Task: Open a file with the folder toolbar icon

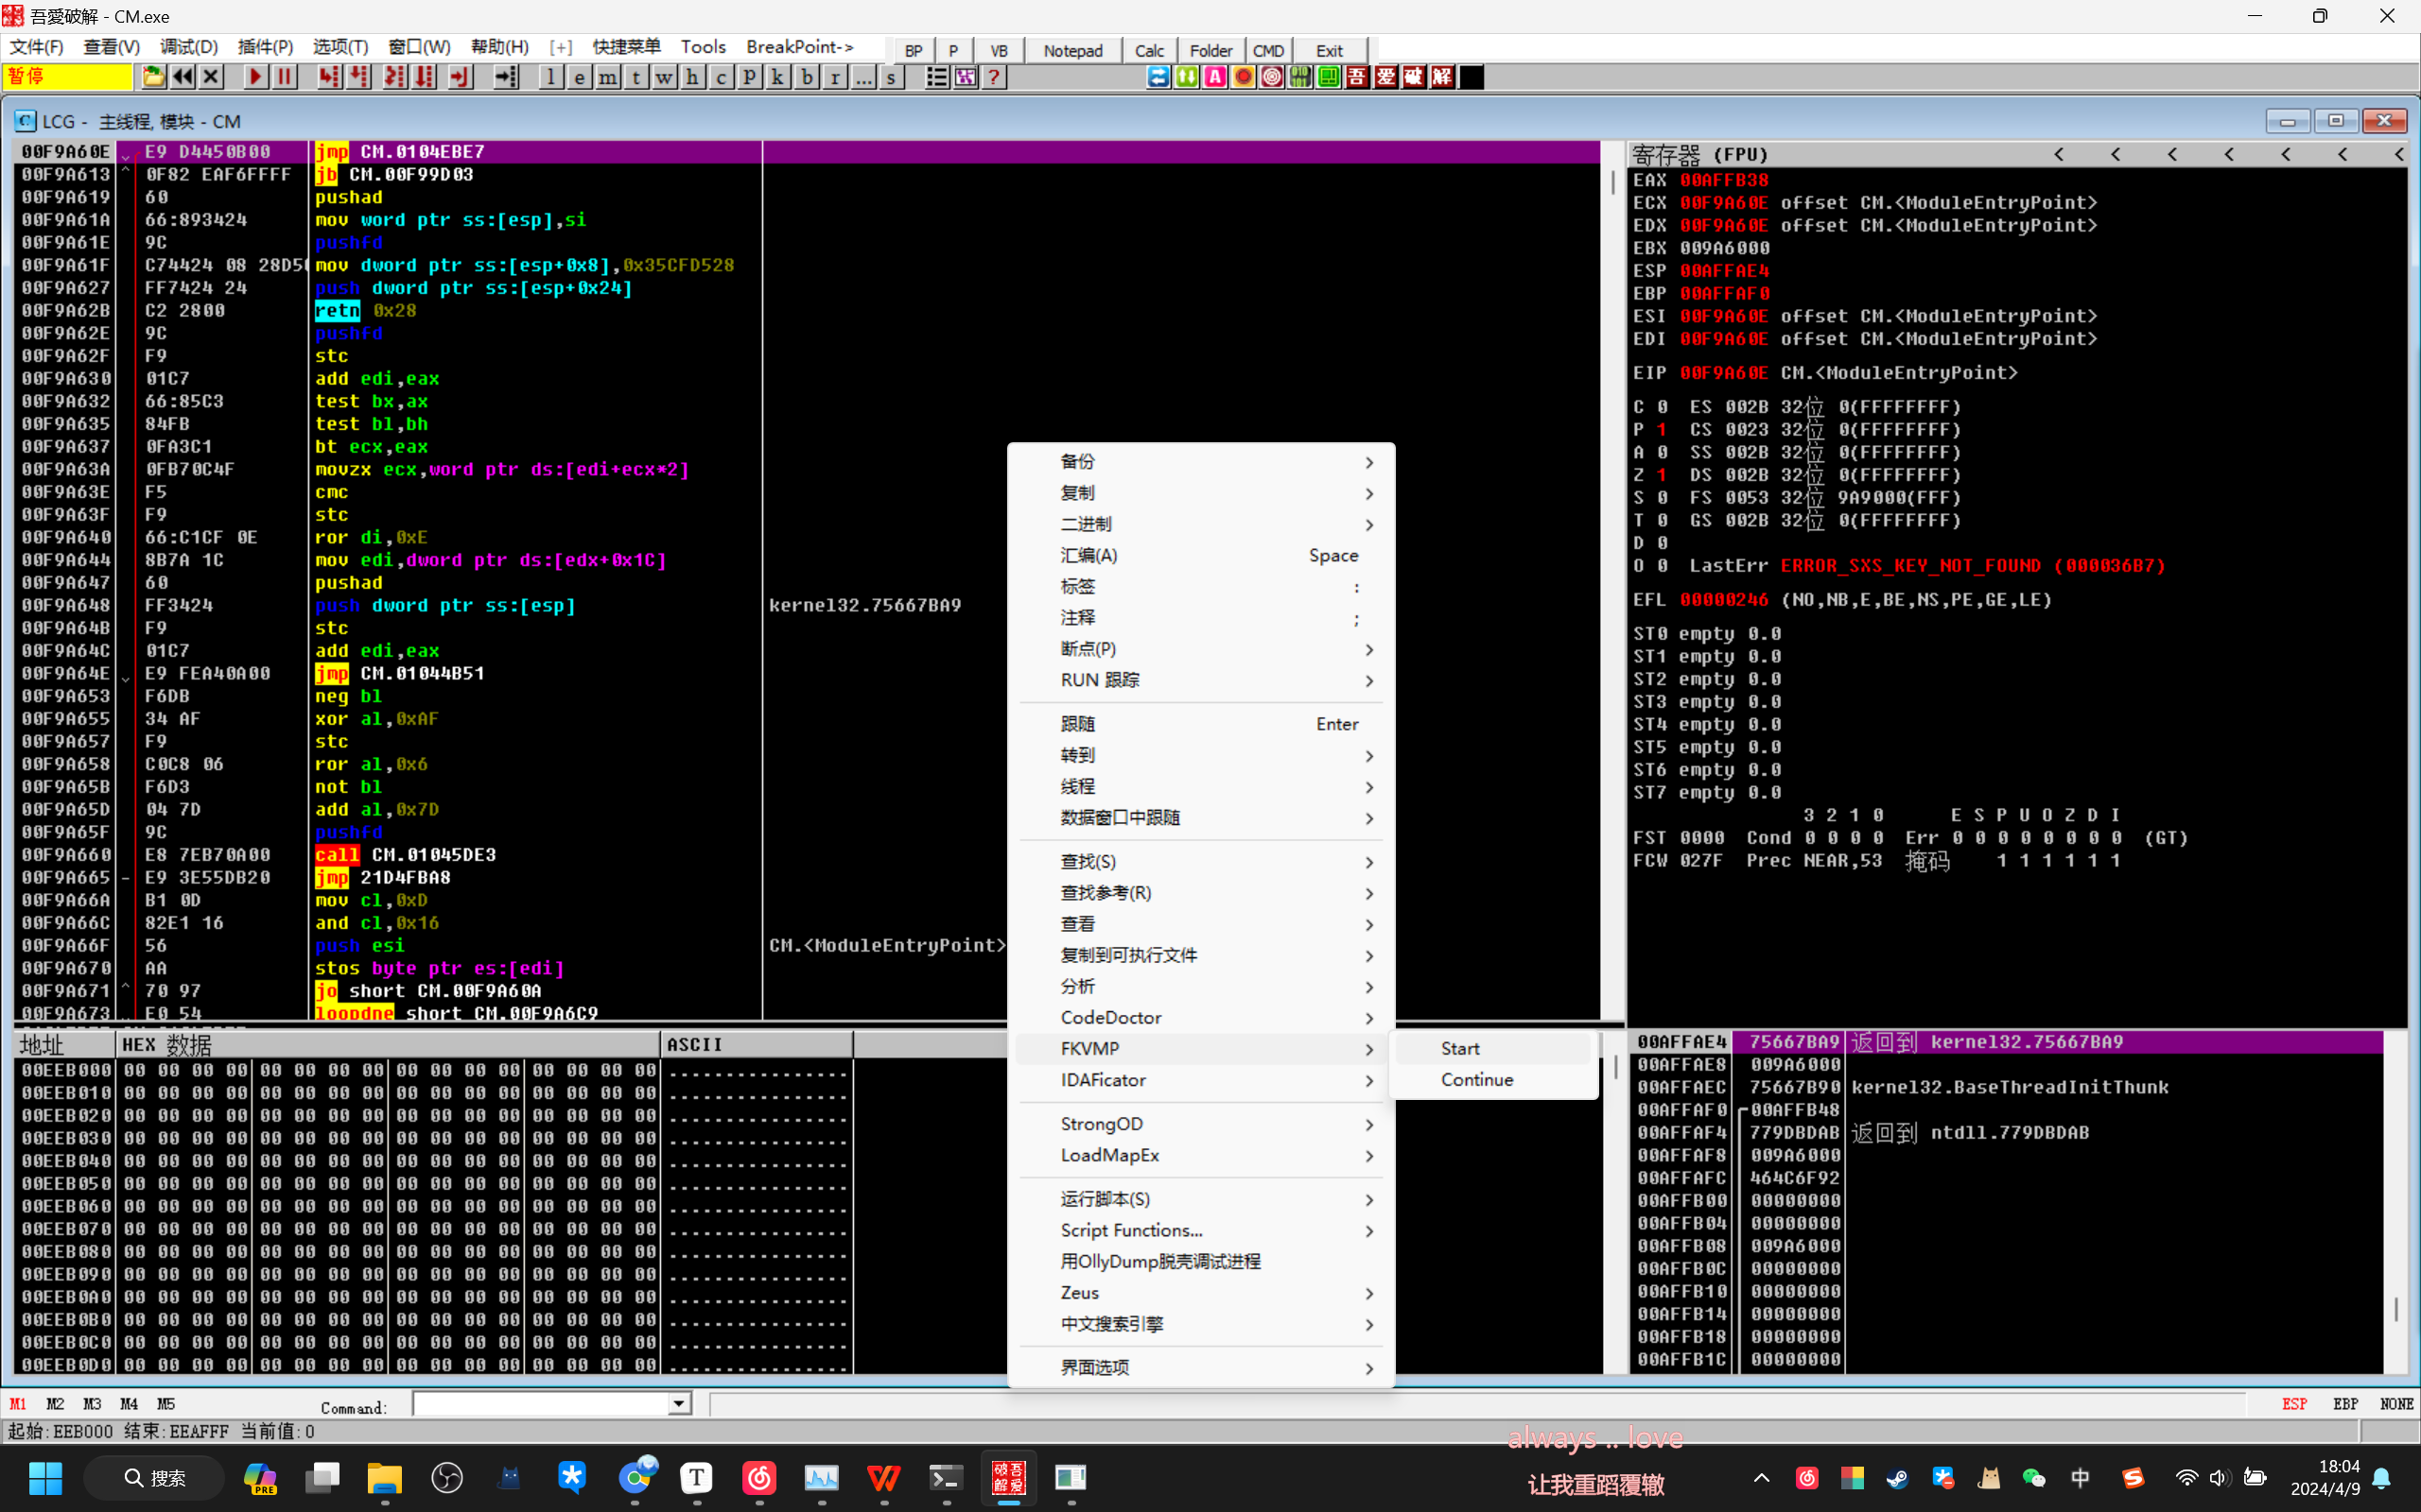Action: [x=153, y=77]
